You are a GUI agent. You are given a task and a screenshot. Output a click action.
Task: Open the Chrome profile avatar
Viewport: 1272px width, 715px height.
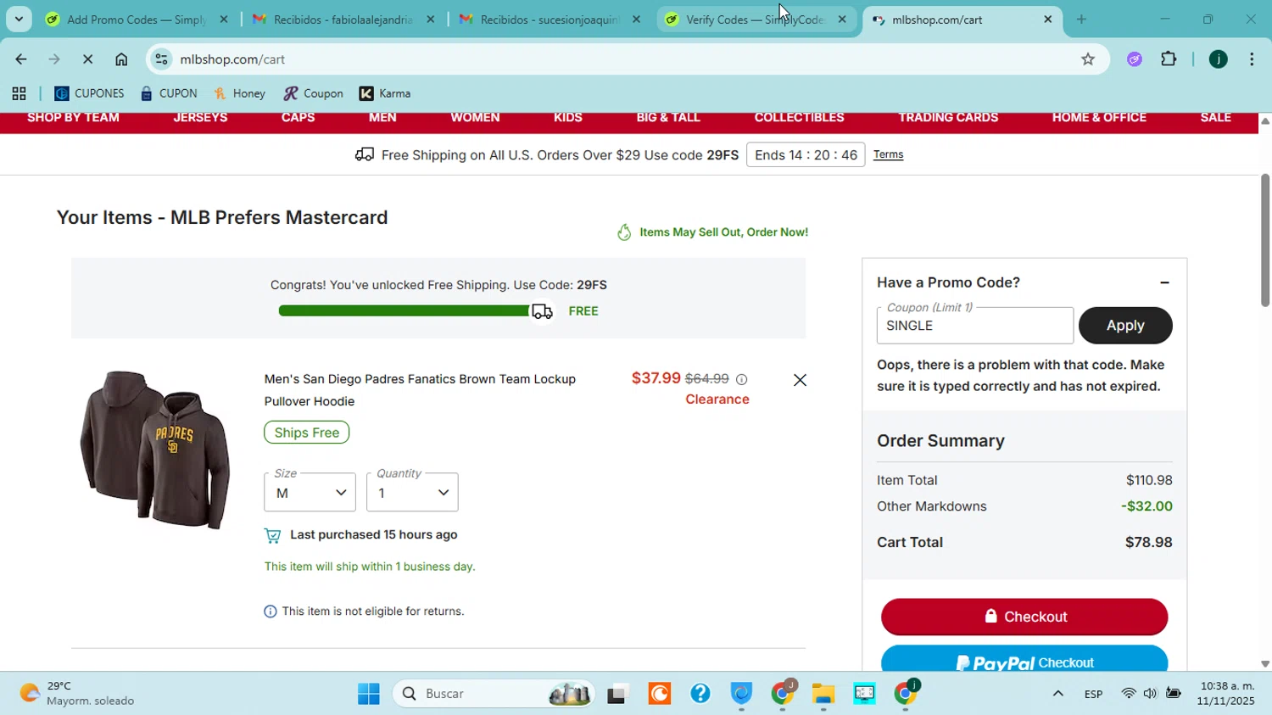(x=1219, y=59)
